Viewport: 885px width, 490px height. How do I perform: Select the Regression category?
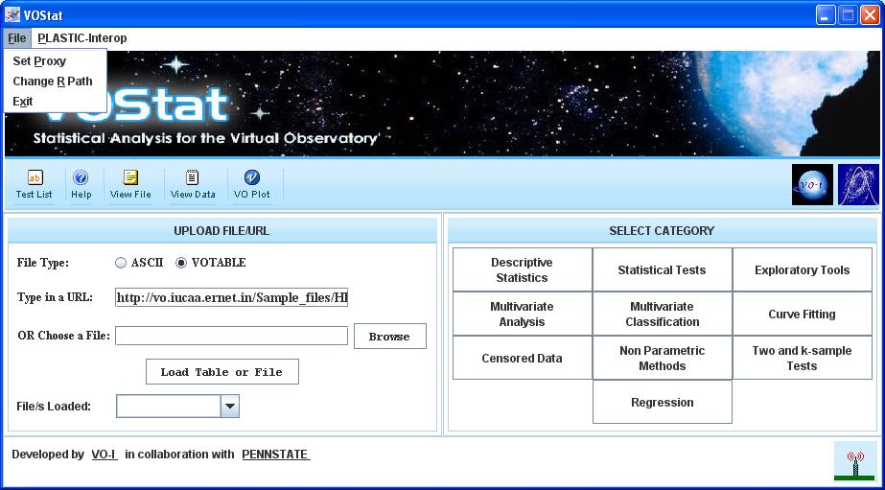point(662,402)
